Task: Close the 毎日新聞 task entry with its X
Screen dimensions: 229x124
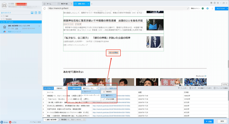Action: [39, 26]
